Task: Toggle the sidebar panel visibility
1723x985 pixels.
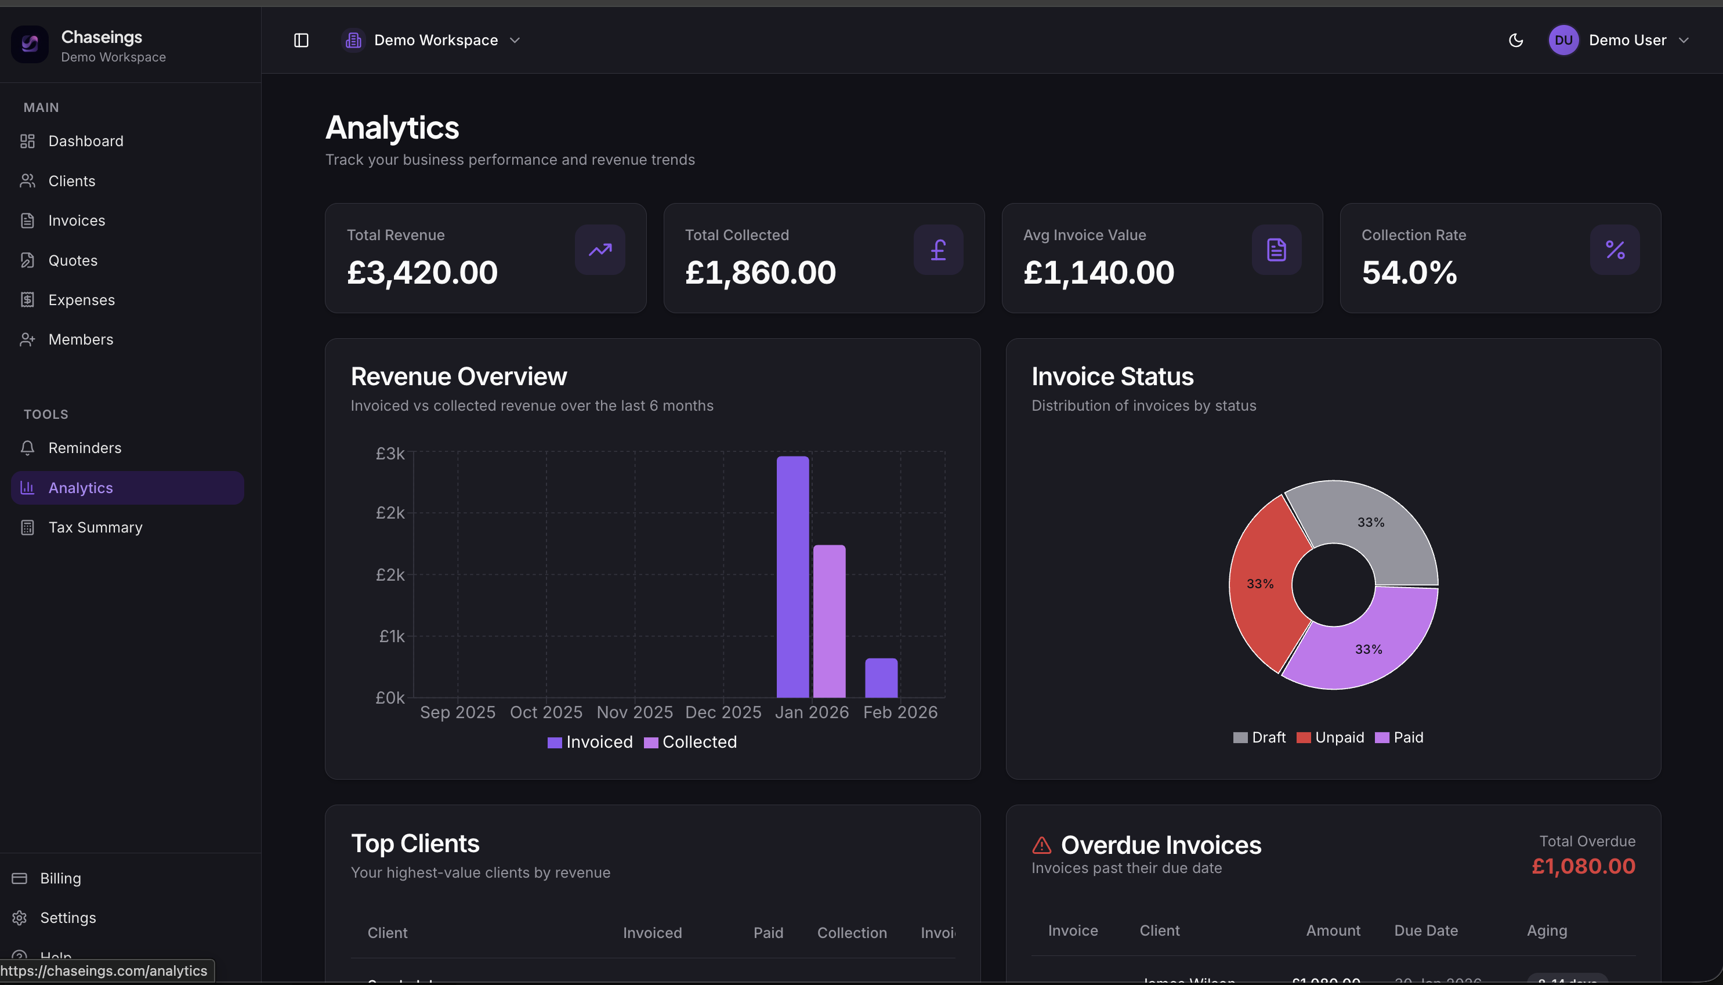Action: 302,40
